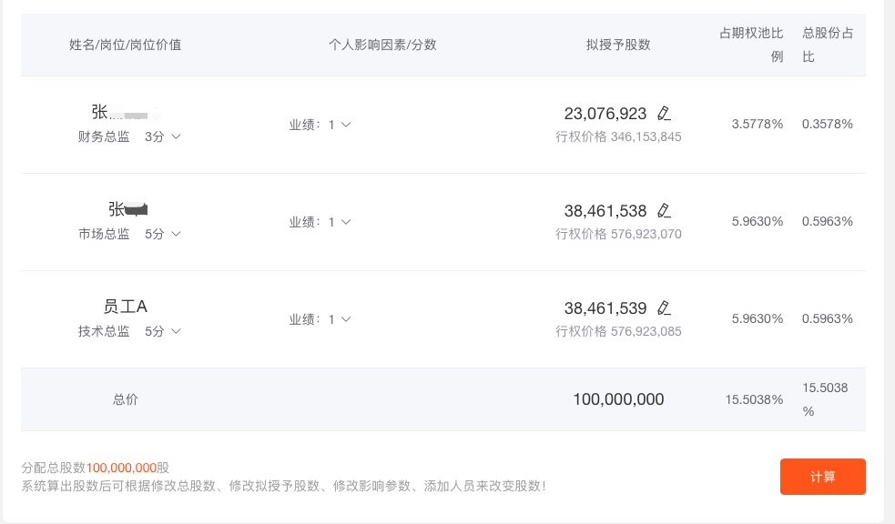Click the orange 计算 button
Screen dimensions: 895x524
tap(822, 477)
